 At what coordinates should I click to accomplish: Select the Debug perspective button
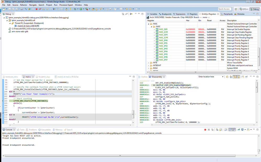click(x=254, y=9)
